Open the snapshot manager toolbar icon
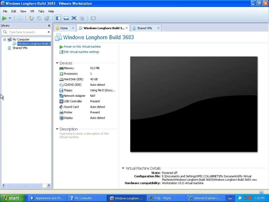 click(x=47, y=18)
